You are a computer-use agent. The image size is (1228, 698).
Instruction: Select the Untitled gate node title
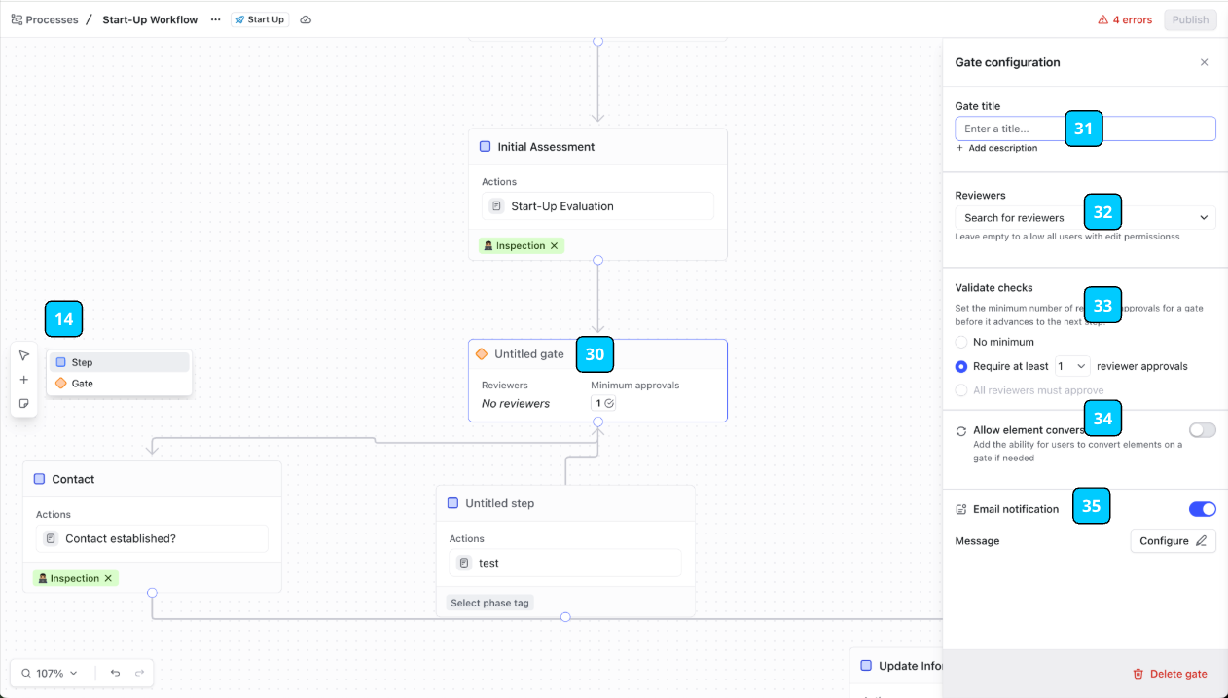pyautogui.click(x=529, y=354)
